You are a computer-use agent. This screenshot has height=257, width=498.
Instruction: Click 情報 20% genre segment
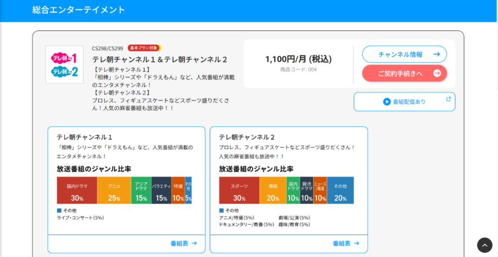point(273,190)
